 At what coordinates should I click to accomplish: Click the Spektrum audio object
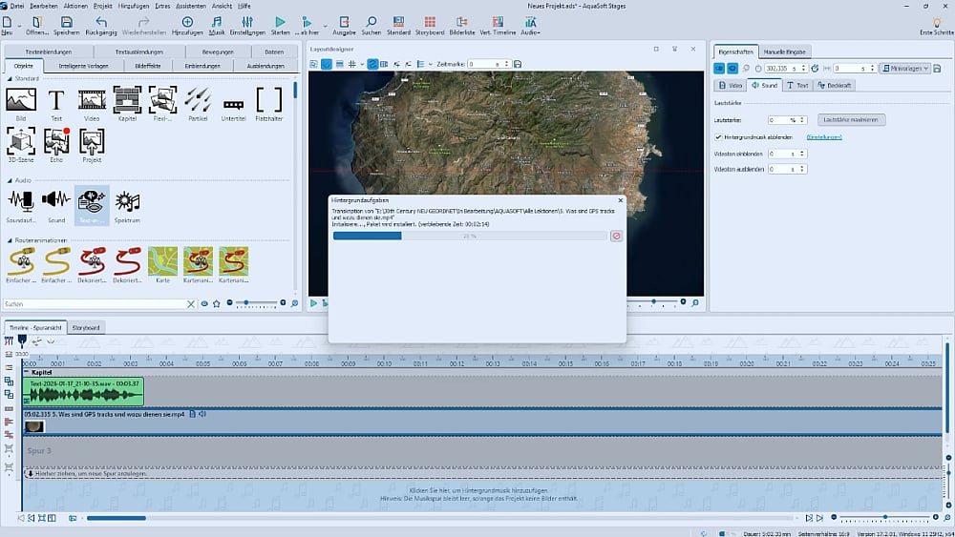pyautogui.click(x=127, y=201)
